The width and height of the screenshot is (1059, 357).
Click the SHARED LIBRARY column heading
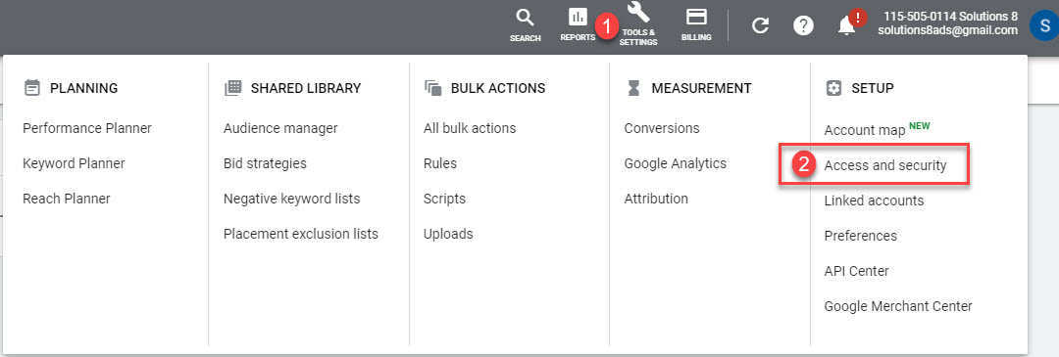pos(306,88)
